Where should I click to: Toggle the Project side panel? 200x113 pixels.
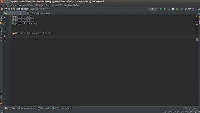click(1, 18)
